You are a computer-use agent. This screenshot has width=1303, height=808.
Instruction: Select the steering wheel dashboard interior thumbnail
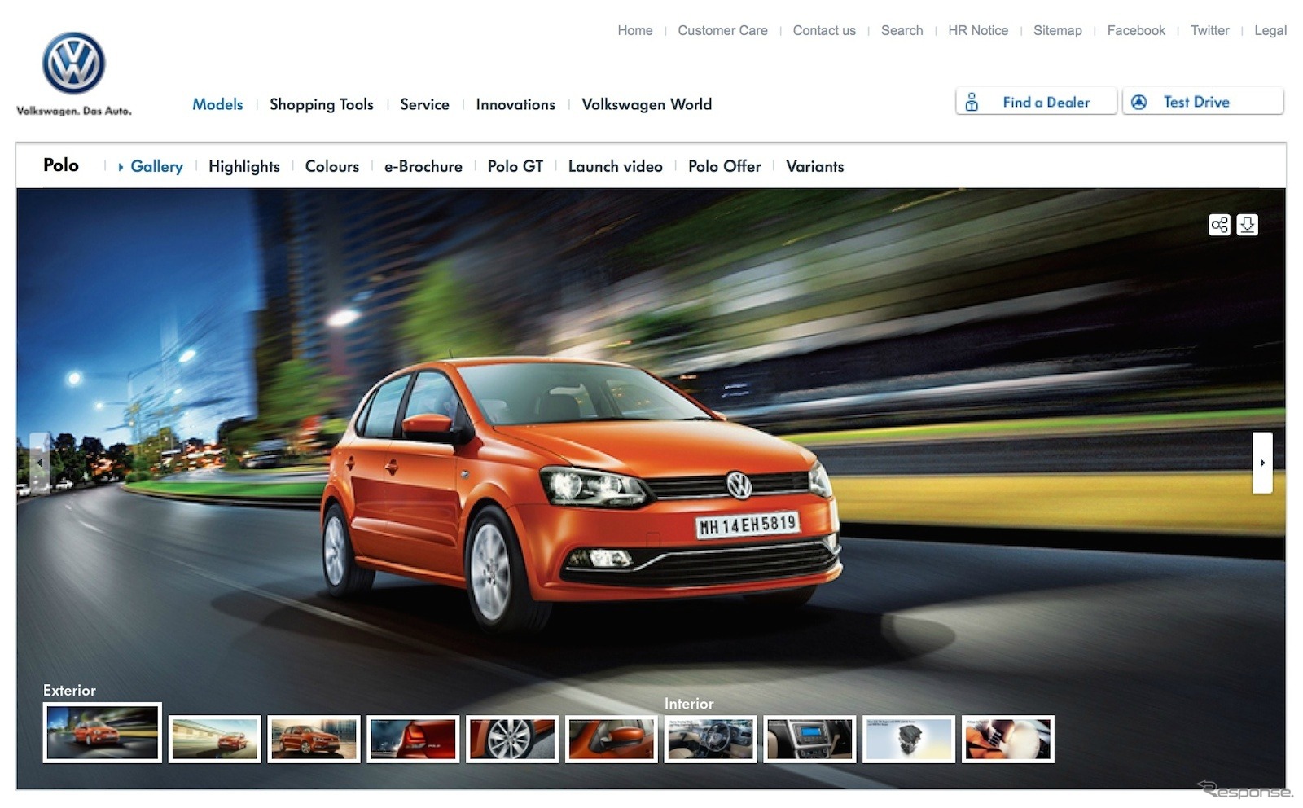tap(711, 739)
